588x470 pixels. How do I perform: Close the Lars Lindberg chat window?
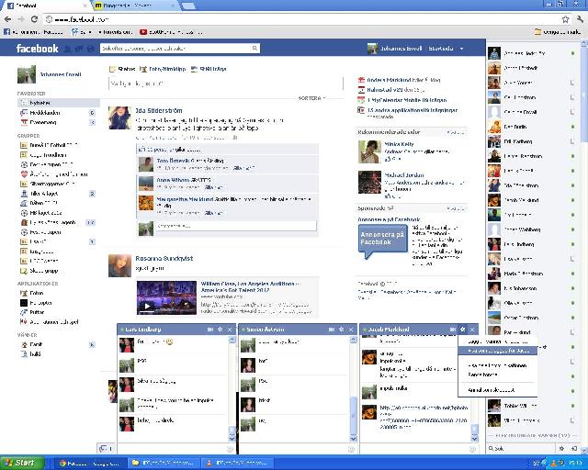coord(231,330)
